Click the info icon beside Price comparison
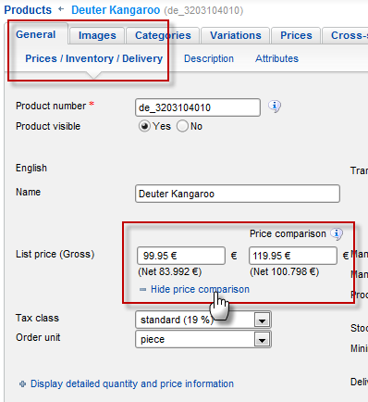 point(337,234)
